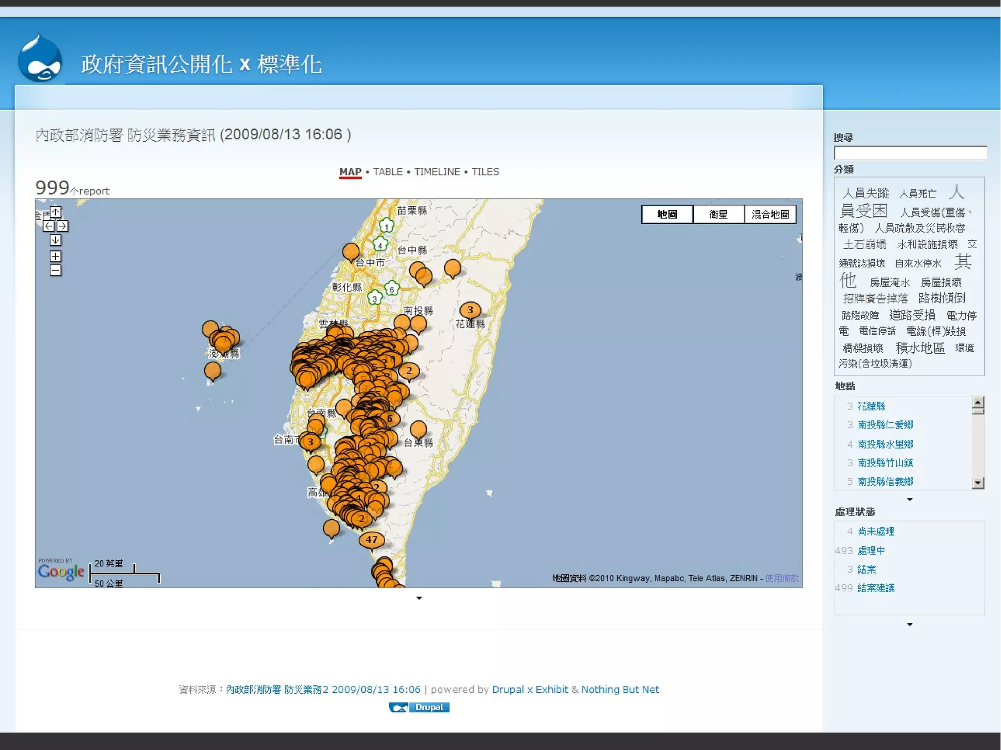The width and height of the screenshot is (1001, 750).
Task: Expand the arrow below 地點 list
Action: point(909,499)
